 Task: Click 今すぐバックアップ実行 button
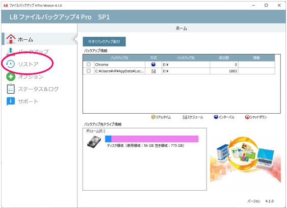[104, 42]
